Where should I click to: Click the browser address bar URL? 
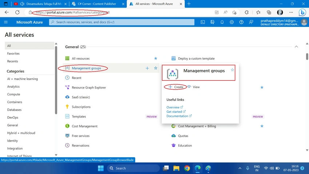coord(73,12)
